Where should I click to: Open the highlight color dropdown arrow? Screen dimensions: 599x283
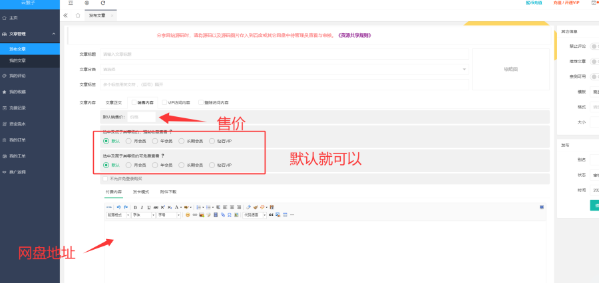(190, 207)
